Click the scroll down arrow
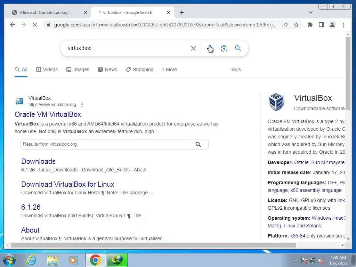 click(x=348, y=239)
